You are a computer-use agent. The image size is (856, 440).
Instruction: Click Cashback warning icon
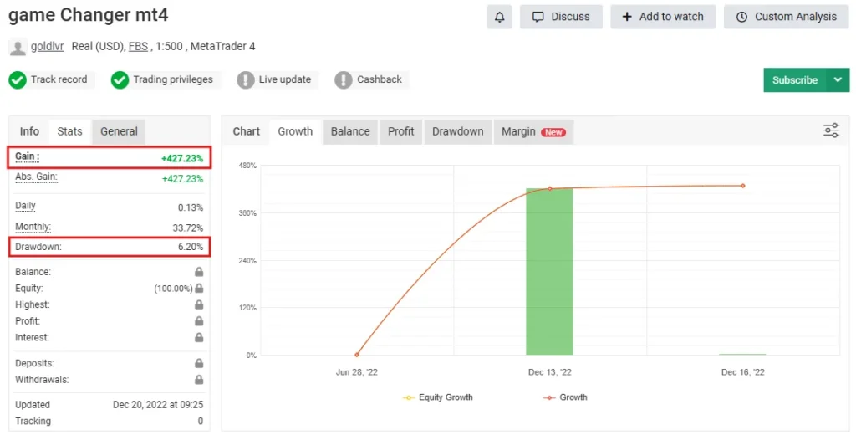(344, 79)
